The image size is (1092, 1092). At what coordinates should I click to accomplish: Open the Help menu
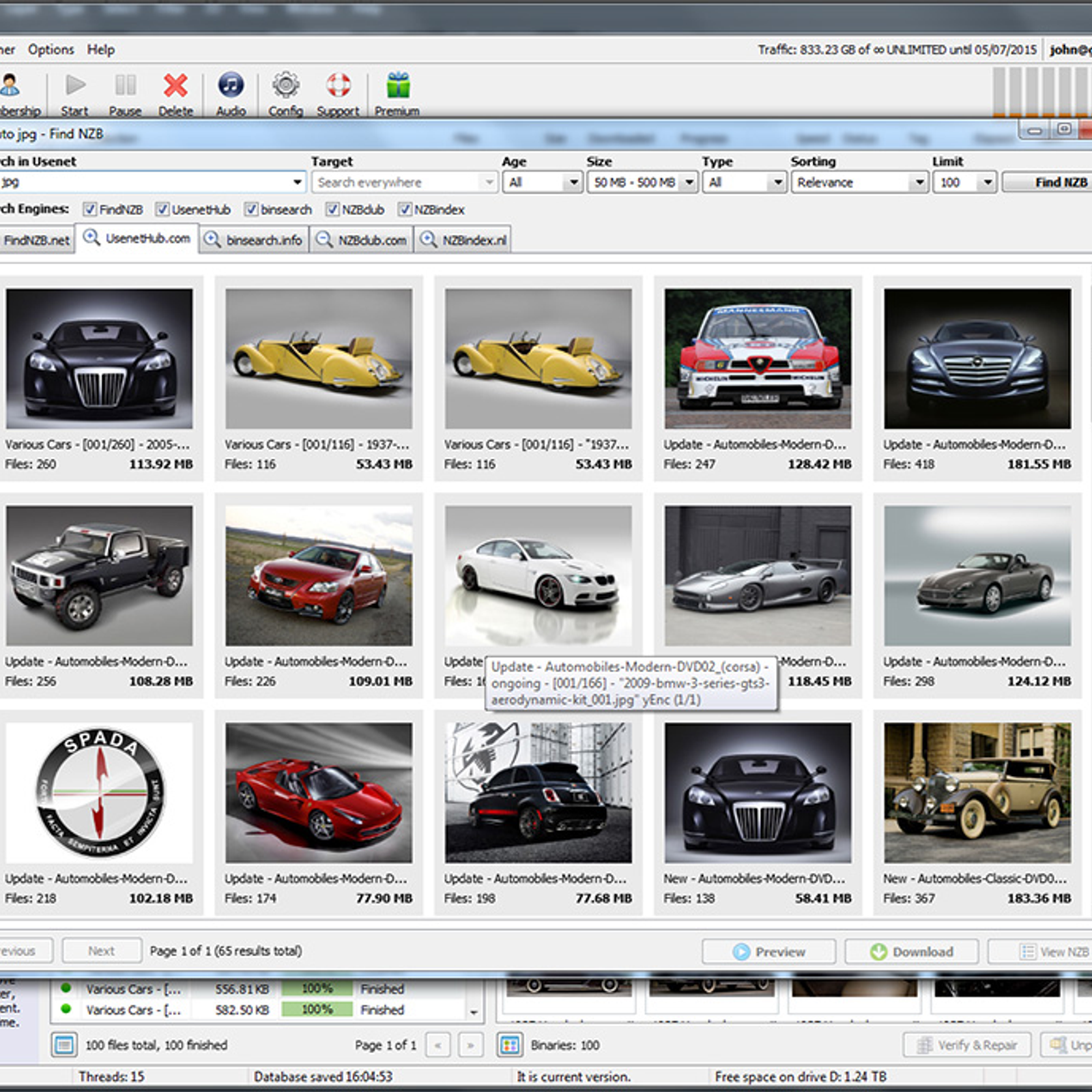pyautogui.click(x=101, y=50)
